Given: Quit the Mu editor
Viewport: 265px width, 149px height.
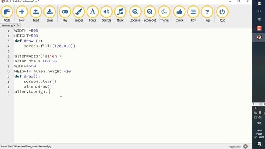Looking at the screenshot, I should (222, 14).
